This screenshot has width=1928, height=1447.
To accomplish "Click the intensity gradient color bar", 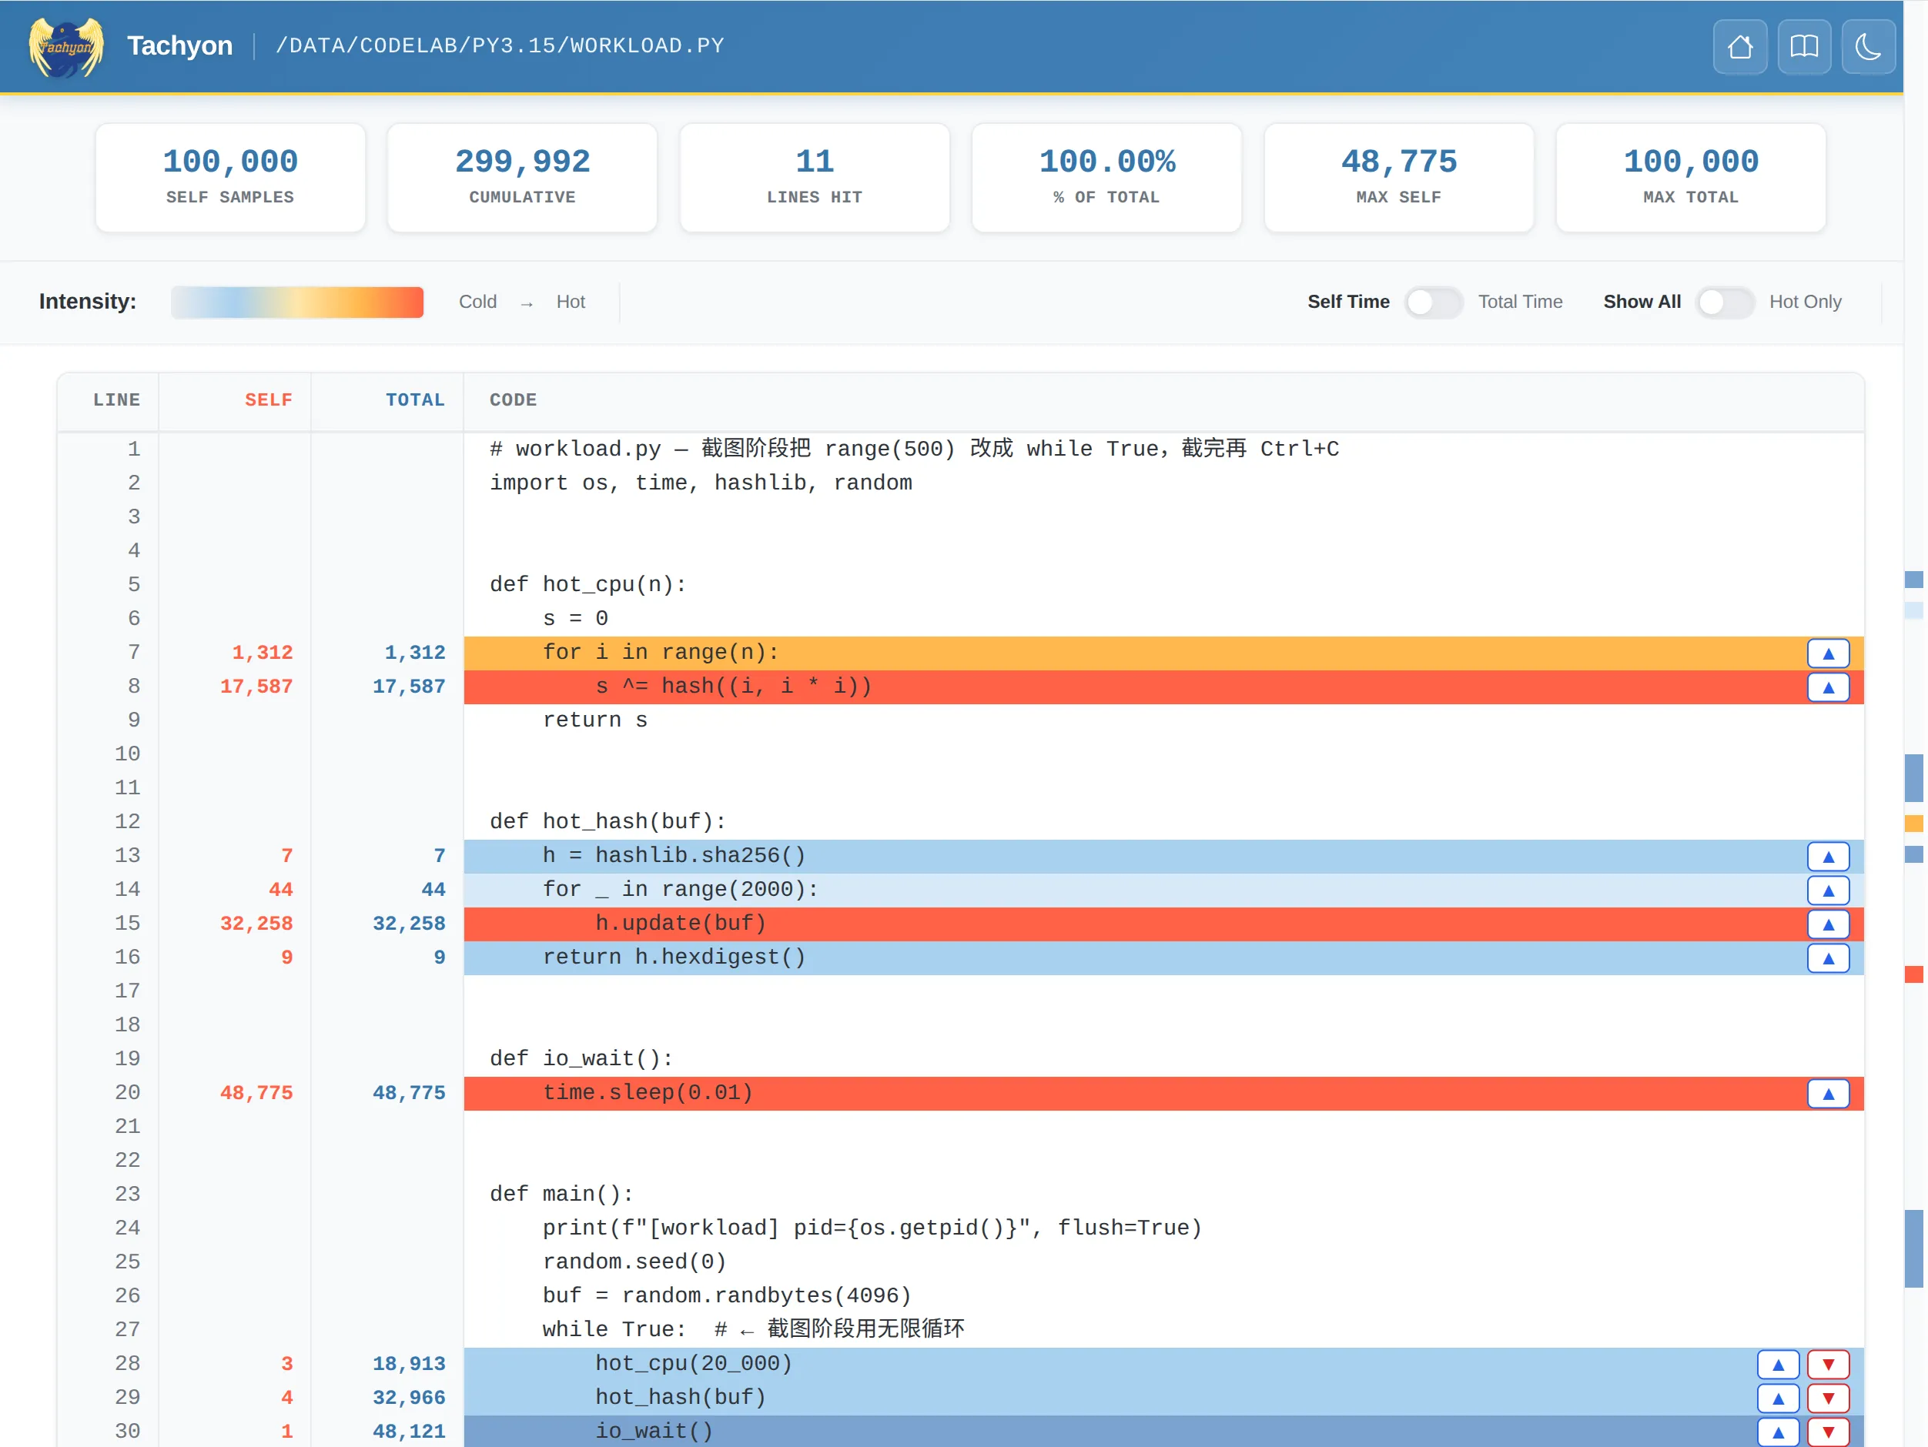I will (x=297, y=302).
